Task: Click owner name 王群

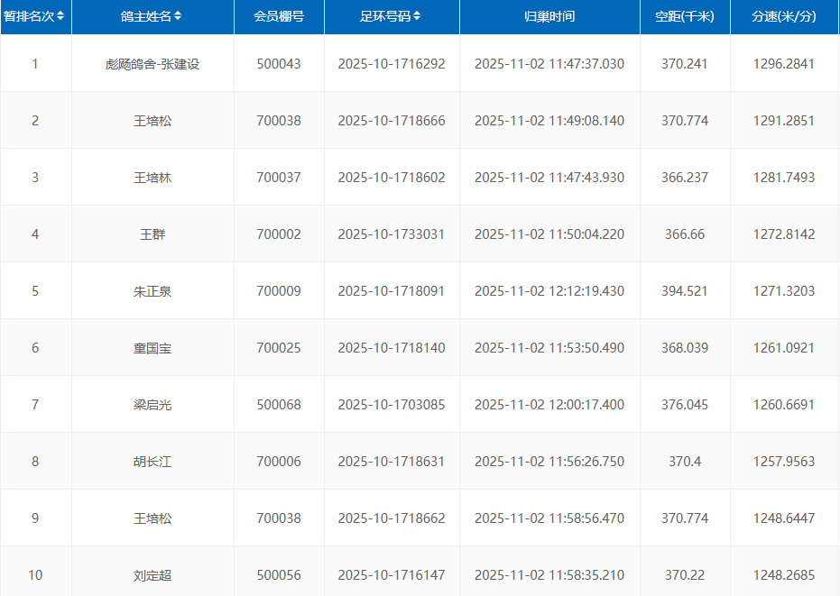Action: coord(152,234)
